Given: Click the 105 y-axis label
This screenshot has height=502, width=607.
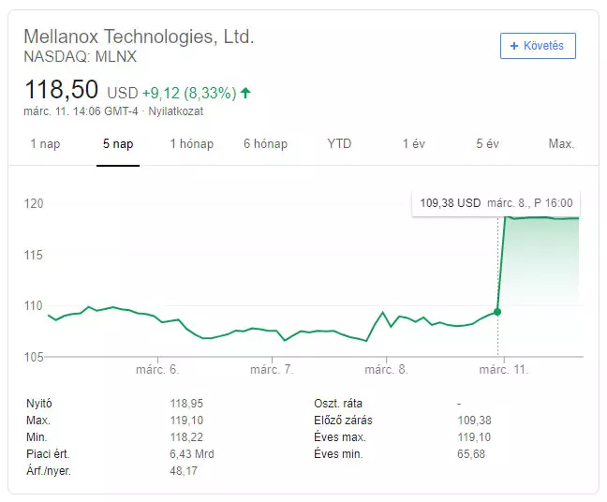Looking at the screenshot, I should click(x=34, y=357).
